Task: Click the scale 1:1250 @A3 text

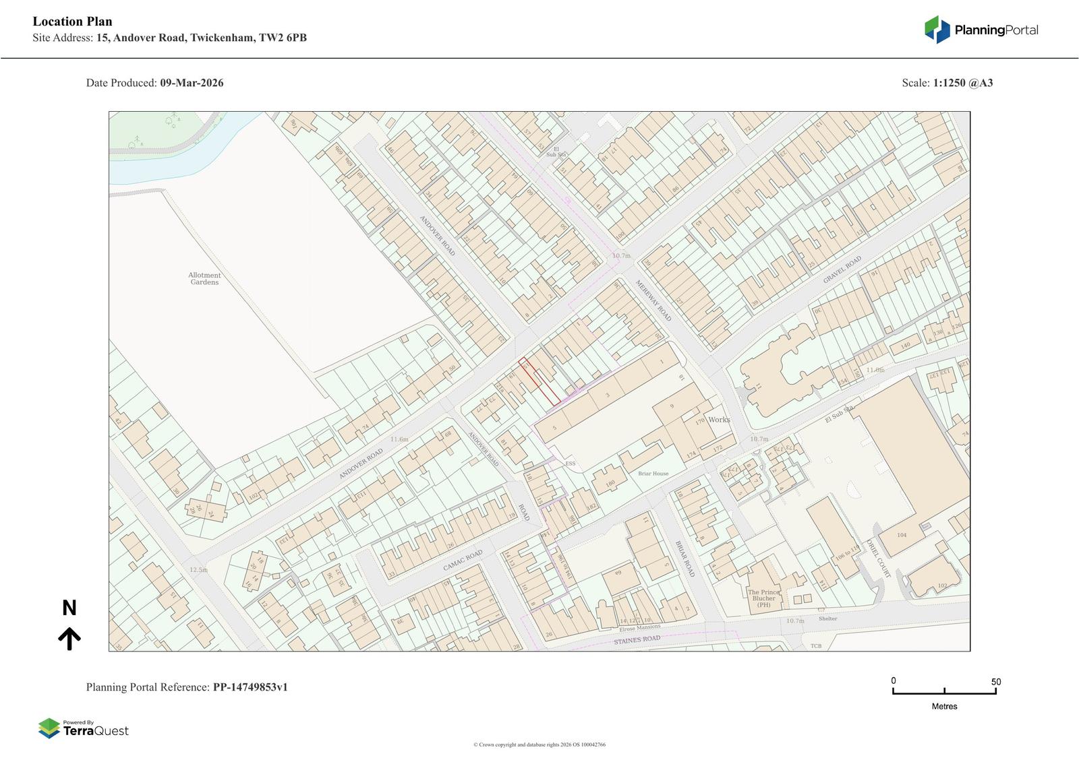Action: pyautogui.click(x=962, y=83)
